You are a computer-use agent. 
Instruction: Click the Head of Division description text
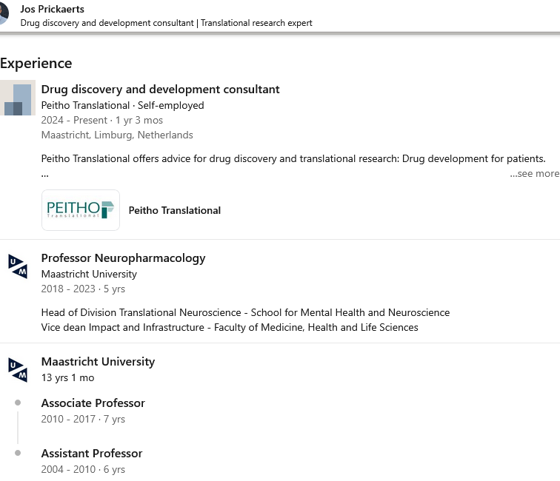tap(245, 312)
